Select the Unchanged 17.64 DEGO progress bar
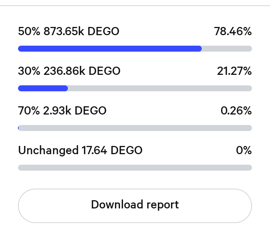This screenshot has width=270, height=241. 135,168
